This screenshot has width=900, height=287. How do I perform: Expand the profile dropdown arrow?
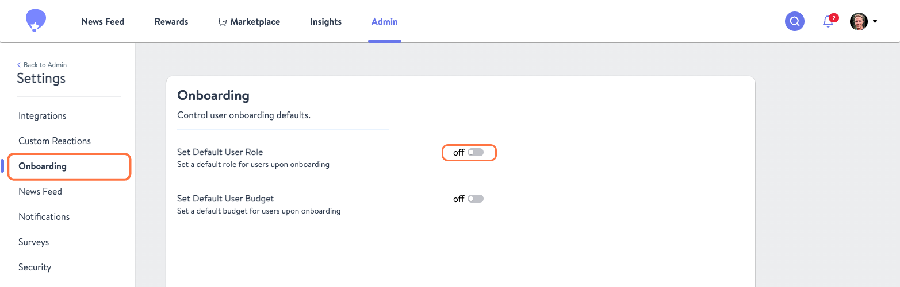(x=875, y=22)
